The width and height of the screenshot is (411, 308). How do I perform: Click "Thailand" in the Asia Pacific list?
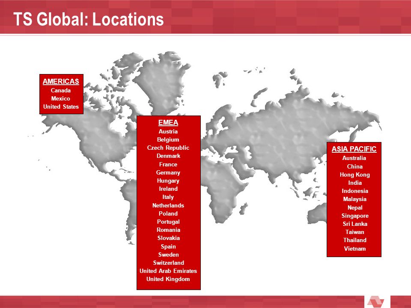tap(355, 240)
